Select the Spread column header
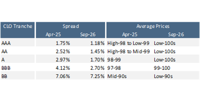 [71, 26]
